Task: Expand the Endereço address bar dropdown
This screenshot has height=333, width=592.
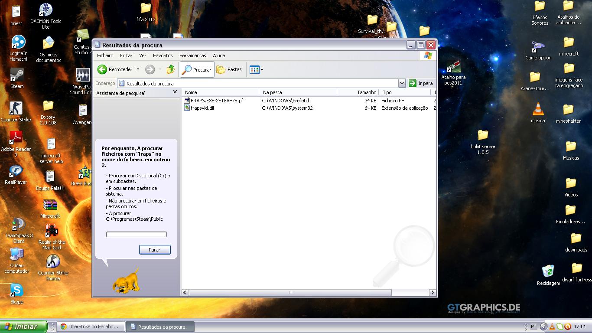Action: point(402,83)
